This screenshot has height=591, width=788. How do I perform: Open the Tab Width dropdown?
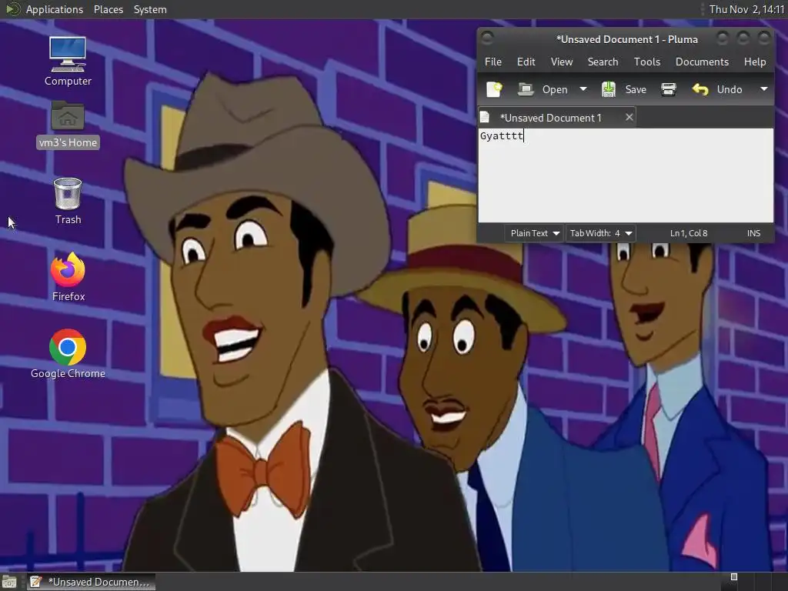click(x=600, y=233)
